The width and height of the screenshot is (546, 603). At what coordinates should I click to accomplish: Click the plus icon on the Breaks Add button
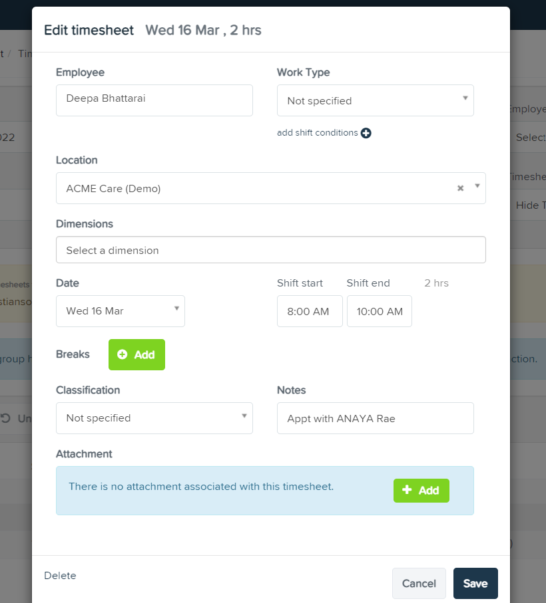pos(123,354)
